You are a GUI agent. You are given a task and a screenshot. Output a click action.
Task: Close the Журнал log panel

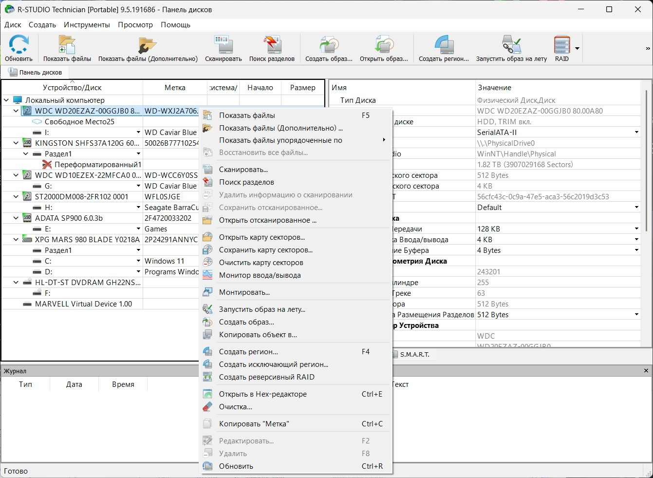[x=646, y=371]
